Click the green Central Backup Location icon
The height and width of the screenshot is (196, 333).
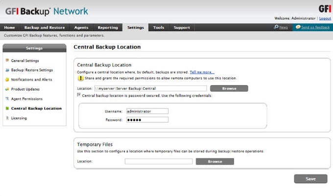tap(7, 109)
